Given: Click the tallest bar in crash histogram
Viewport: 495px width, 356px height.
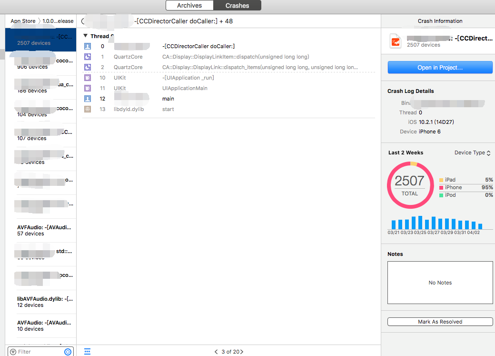Looking at the screenshot, I should (x=420, y=223).
